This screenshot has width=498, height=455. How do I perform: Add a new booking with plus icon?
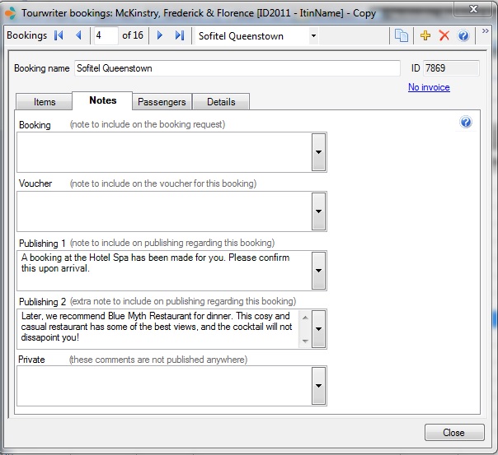(x=425, y=36)
